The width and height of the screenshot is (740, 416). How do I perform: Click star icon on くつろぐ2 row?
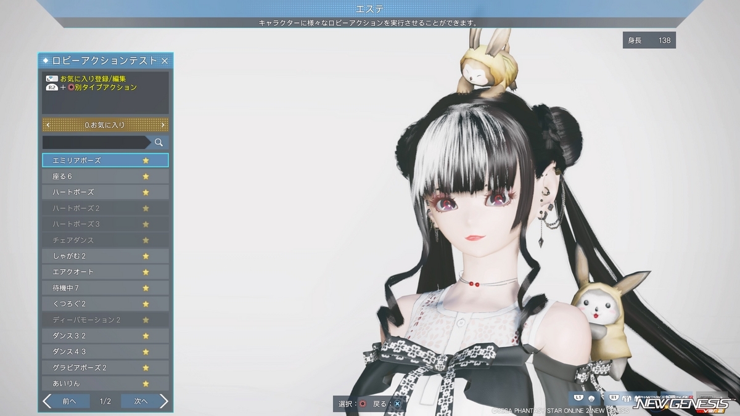tap(146, 304)
